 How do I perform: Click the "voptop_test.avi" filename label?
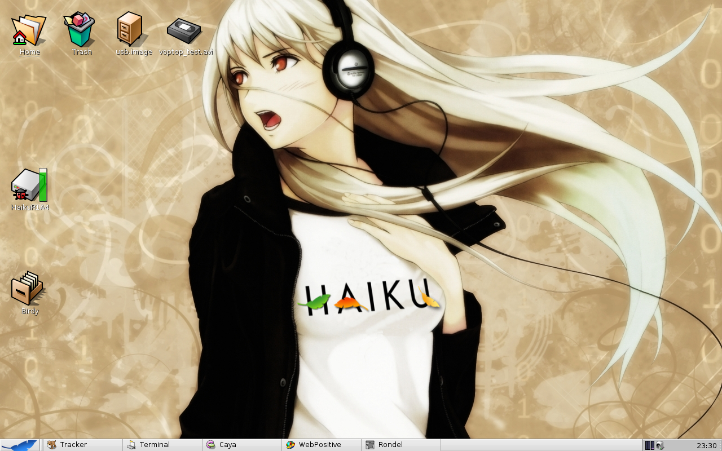[186, 52]
